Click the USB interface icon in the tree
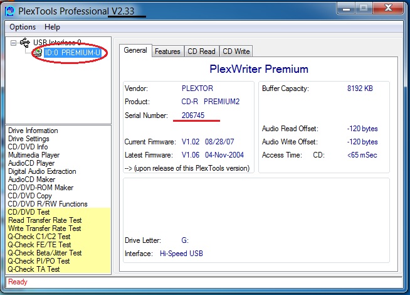The width and height of the screenshot is (410, 295). click(25, 43)
